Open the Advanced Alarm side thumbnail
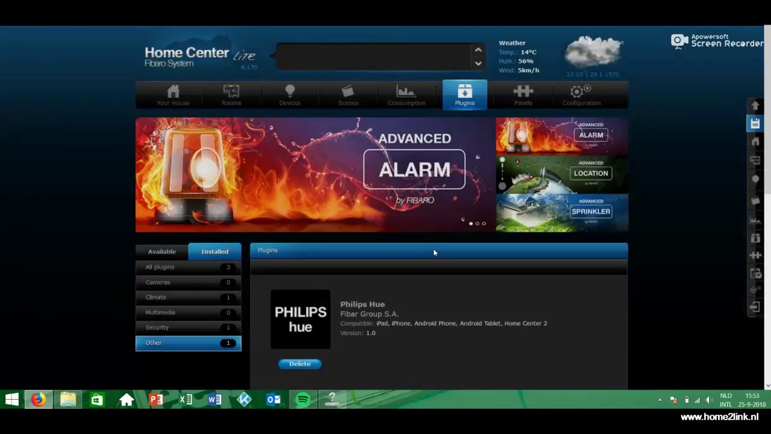Screen dimensions: 771x434 (x=562, y=136)
